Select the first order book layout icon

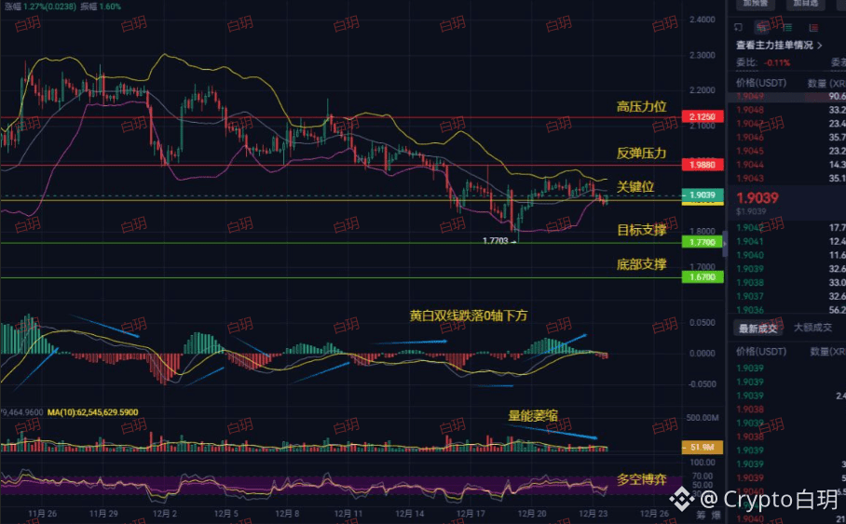[739, 27]
